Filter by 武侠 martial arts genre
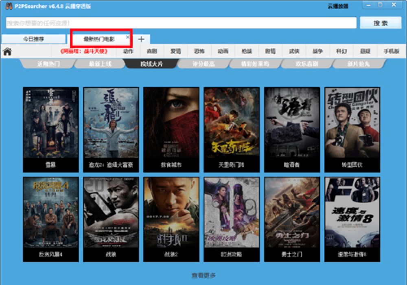This screenshot has width=407, height=285. [x=294, y=51]
